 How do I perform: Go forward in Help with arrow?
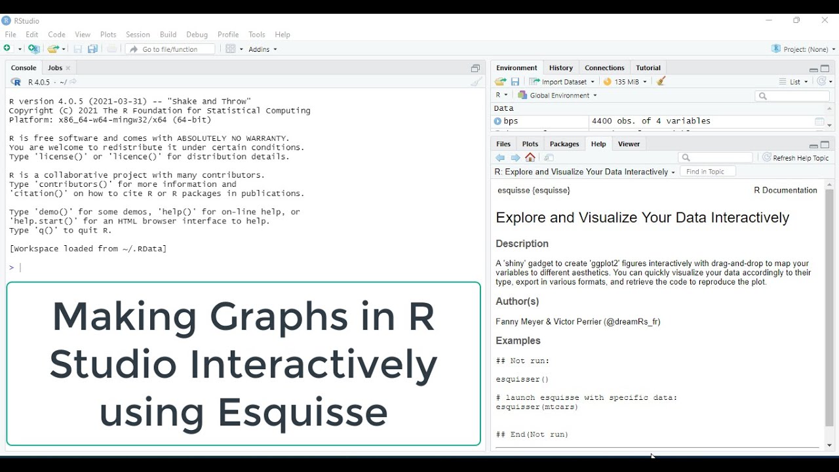click(516, 158)
